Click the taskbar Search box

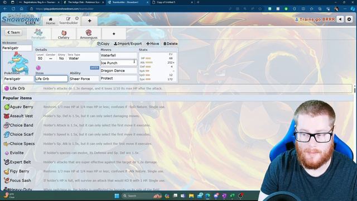142,196
